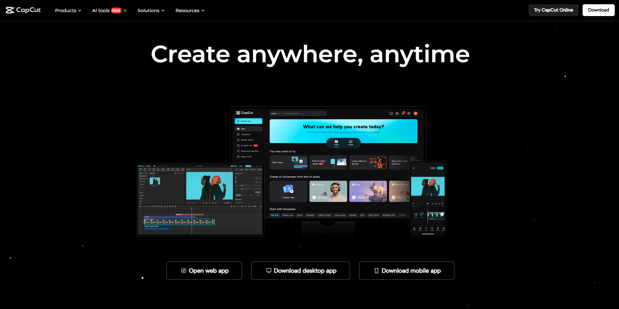Open the Products dropdown menu
The image size is (619, 309).
pos(68,10)
